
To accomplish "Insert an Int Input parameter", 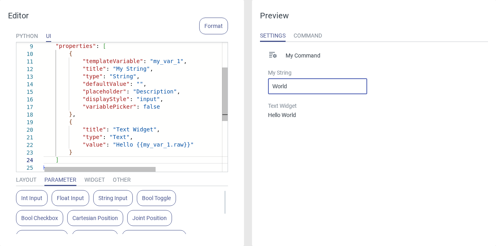I will click(32, 198).
